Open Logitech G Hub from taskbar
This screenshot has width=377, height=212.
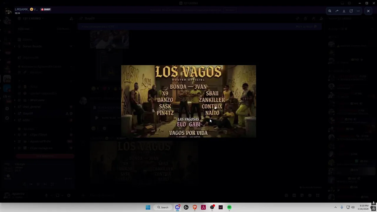pyautogui.click(x=186, y=207)
